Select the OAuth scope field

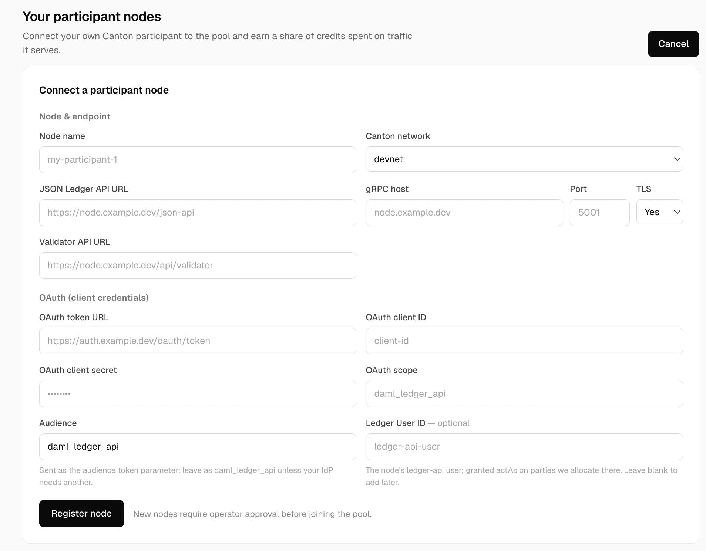[524, 394]
